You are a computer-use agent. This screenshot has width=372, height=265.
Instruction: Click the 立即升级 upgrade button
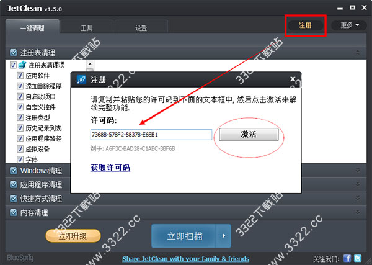[x=73, y=236]
